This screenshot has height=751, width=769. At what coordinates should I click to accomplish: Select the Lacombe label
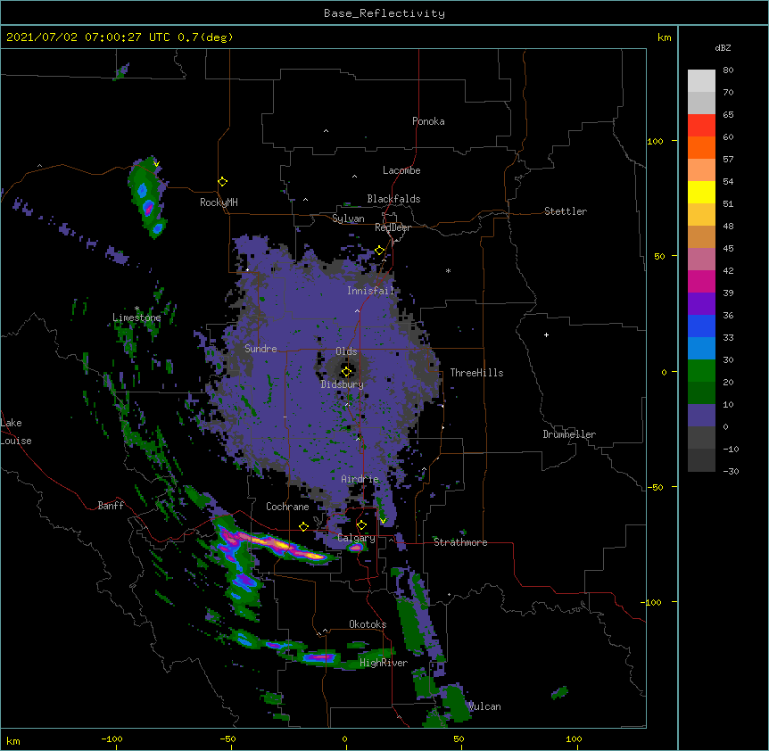tap(401, 170)
